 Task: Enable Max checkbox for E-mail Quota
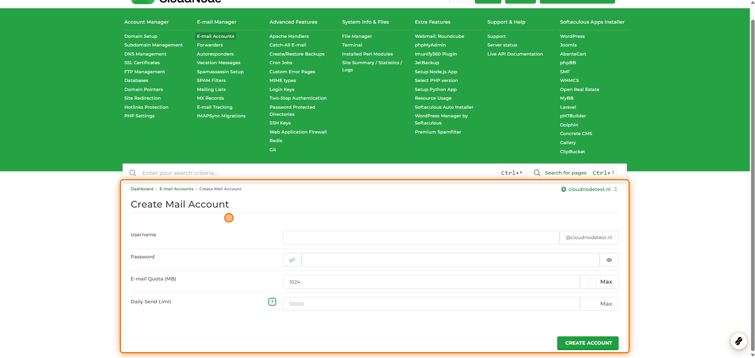(592, 282)
